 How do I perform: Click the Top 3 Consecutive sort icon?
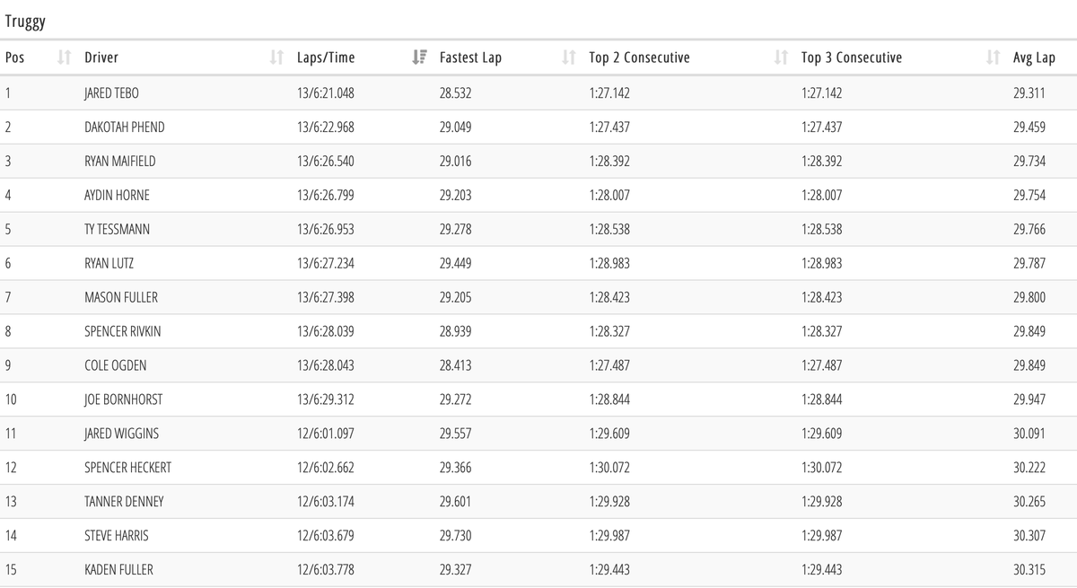(993, 57)
